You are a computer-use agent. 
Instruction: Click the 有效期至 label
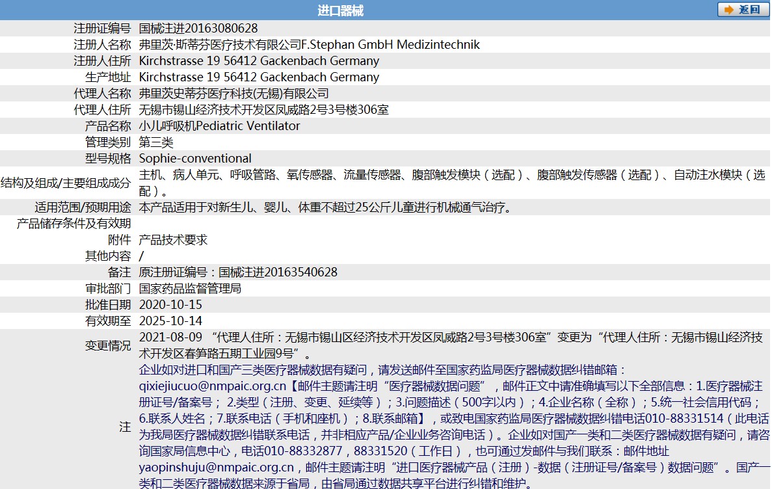(109, 321)
